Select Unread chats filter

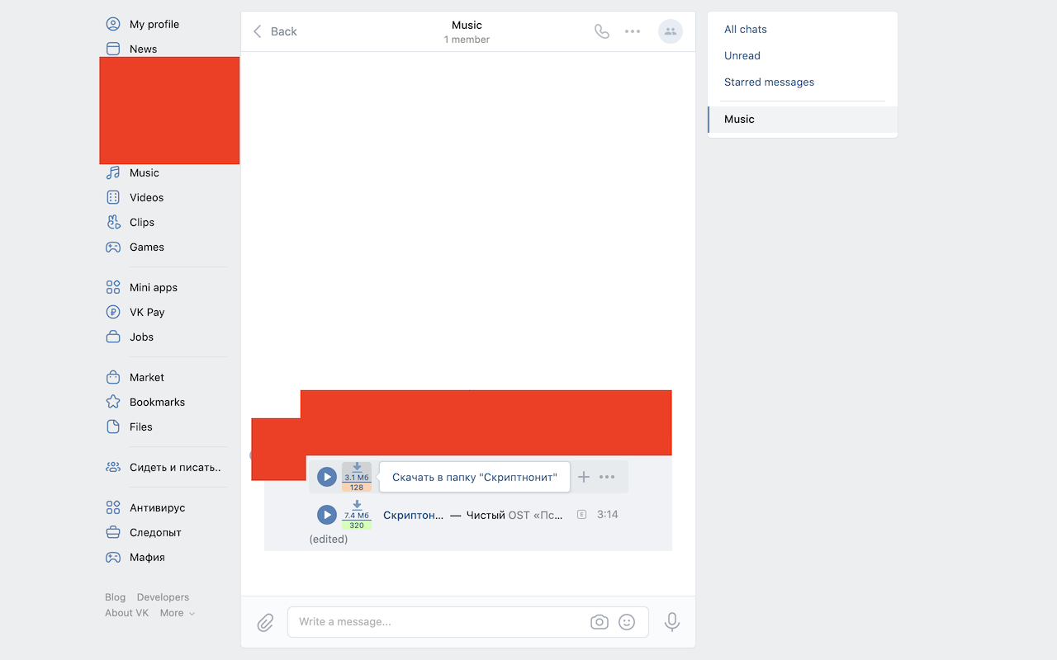742,55
